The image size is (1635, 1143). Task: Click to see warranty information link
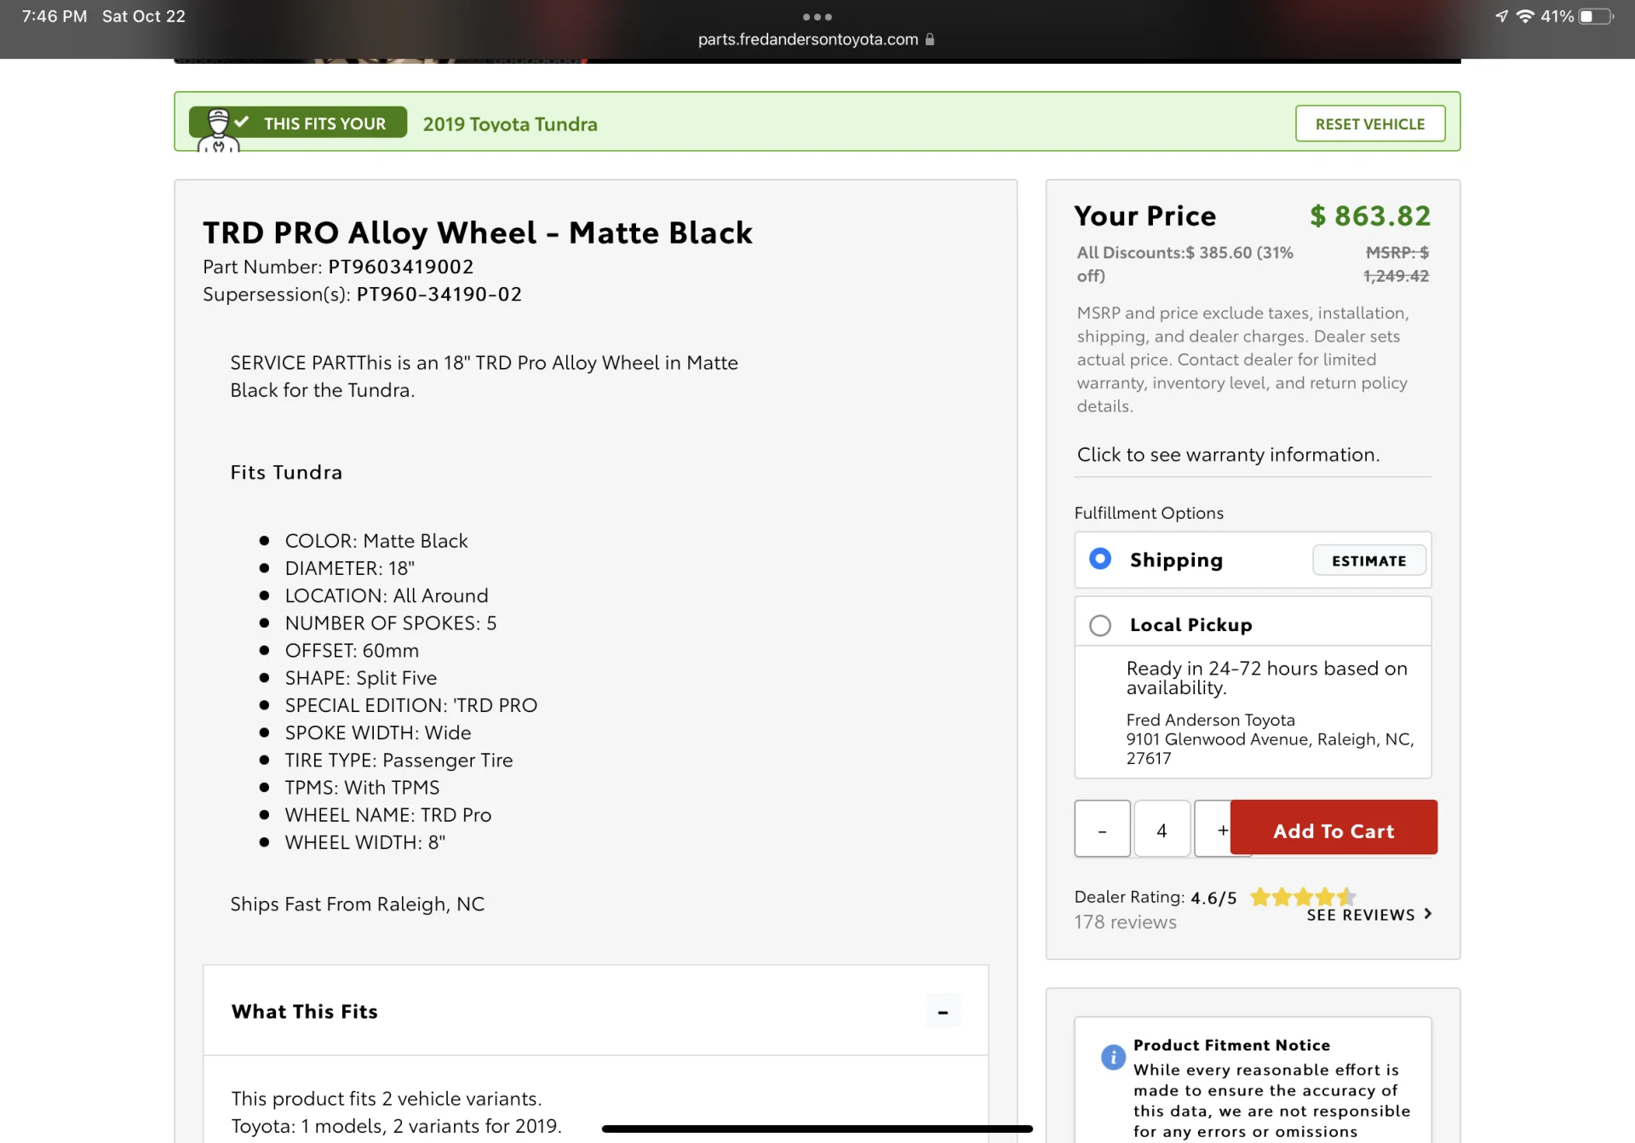coord(1228,455)
